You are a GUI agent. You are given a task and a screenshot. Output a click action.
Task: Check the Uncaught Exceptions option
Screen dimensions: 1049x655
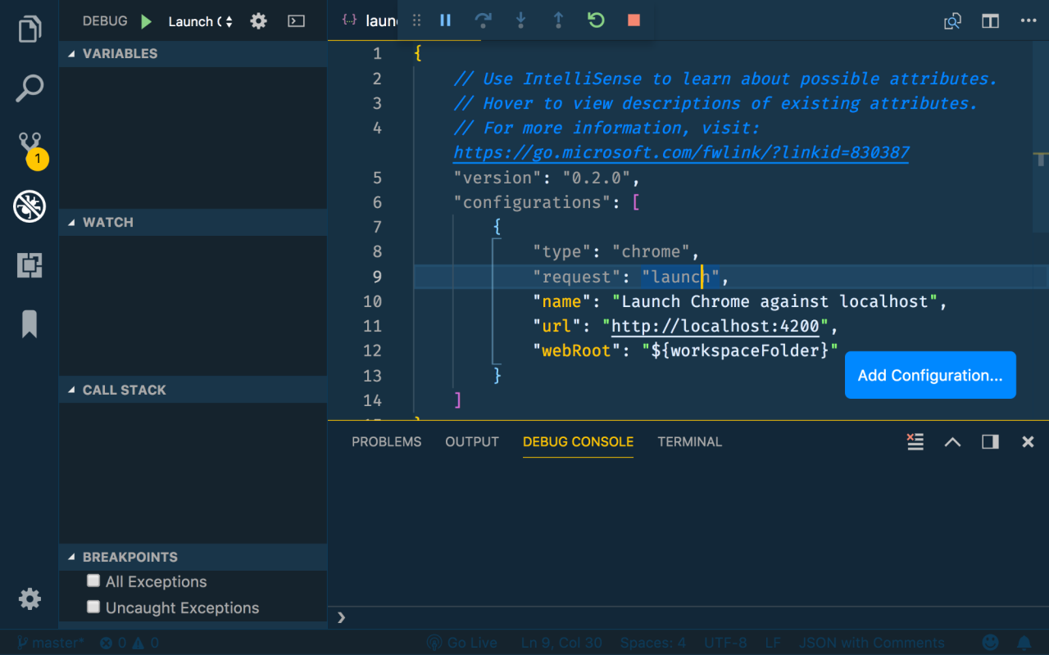(x=93, y=608)
